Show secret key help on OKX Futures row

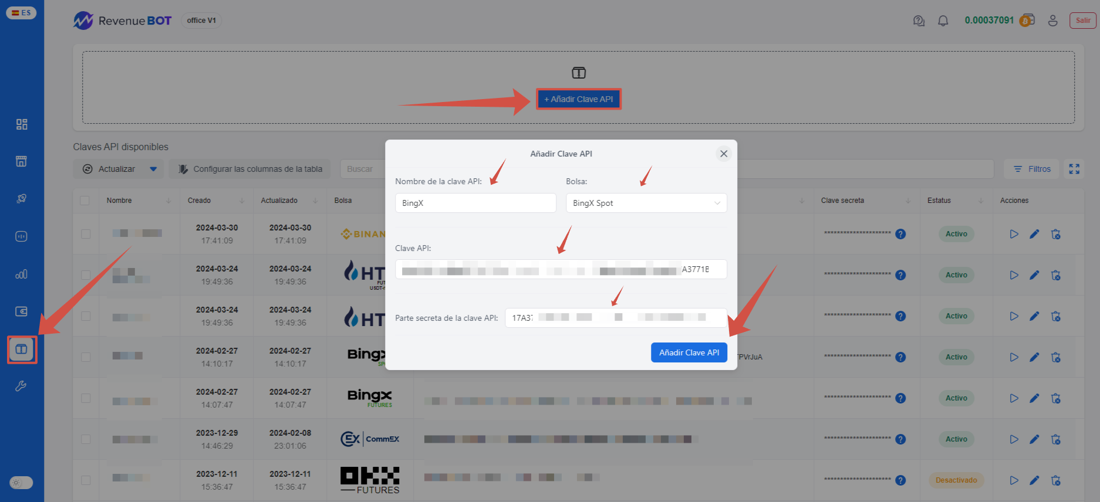coord(900,480)
